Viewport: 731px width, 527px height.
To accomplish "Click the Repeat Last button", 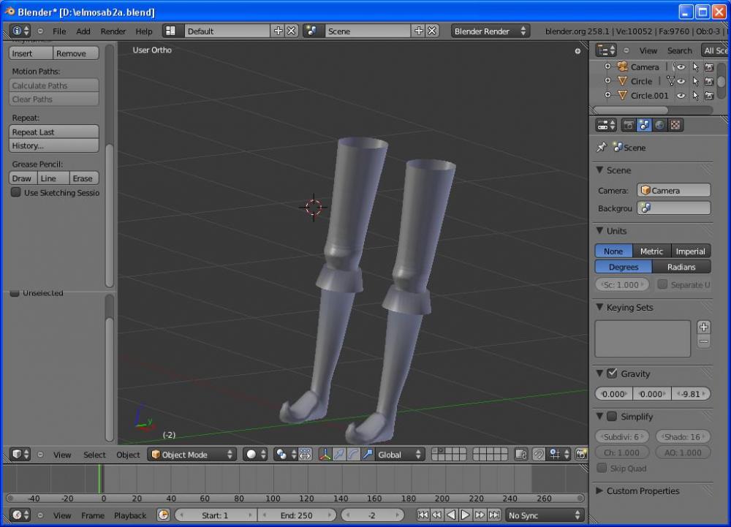I will point(54,132).
